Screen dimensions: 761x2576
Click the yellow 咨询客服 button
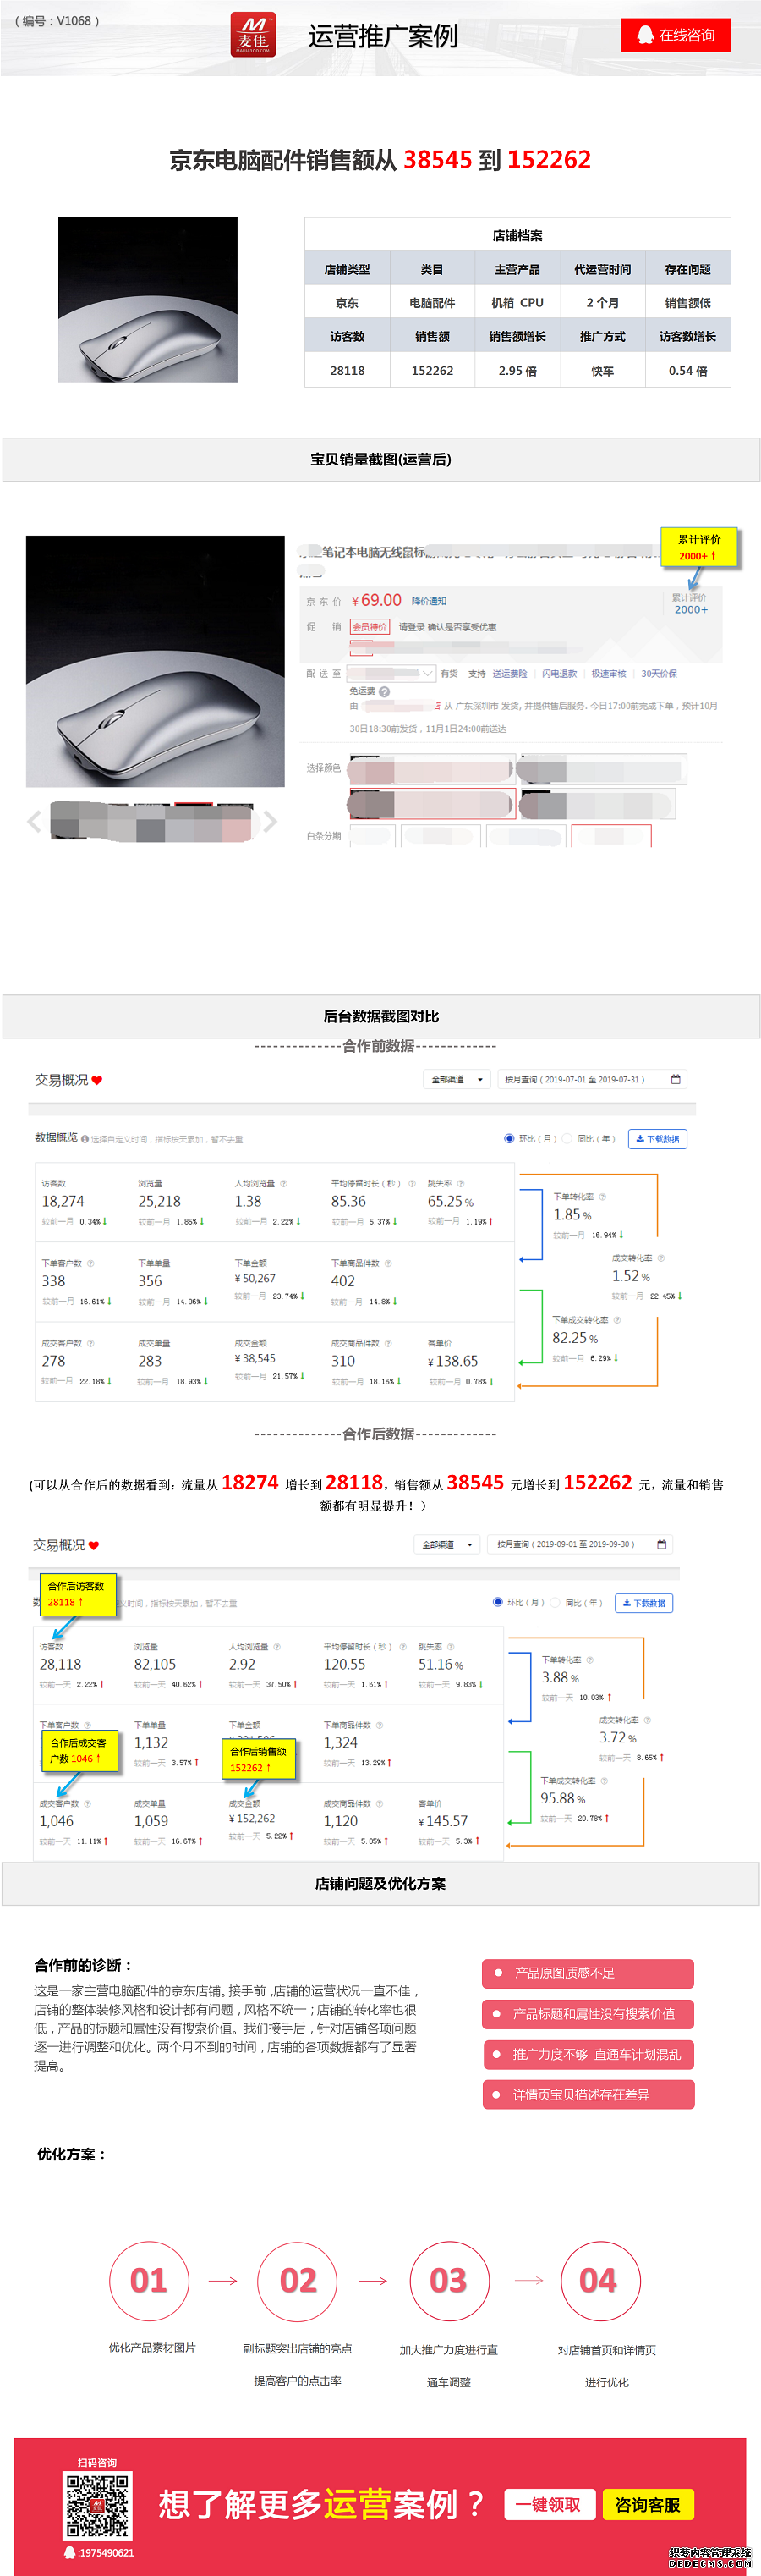647,2504
